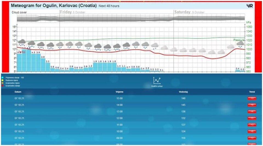263x146 pixels.
Task: Click the rain cloud icon above the 2.0 bar
Action: tap(50, 46)
